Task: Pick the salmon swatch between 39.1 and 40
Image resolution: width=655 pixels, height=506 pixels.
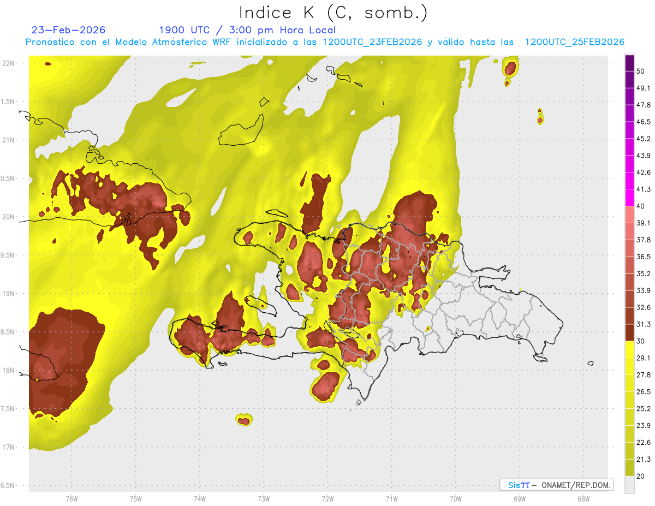Action: pyautogui.click(x=629, y=215)
